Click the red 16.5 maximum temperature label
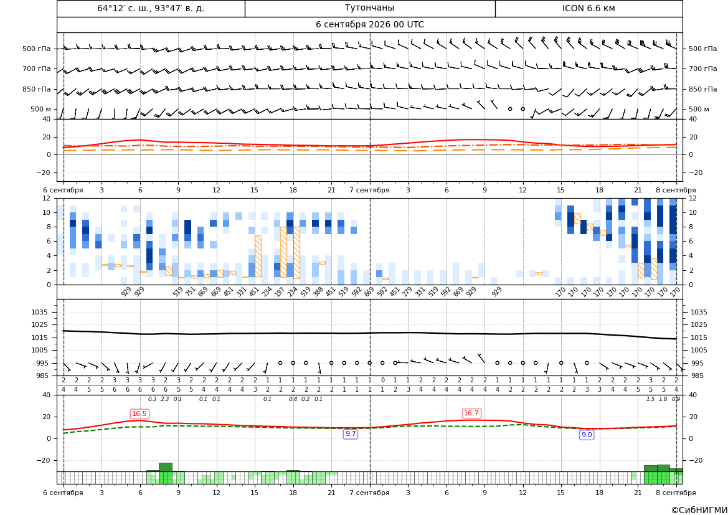Screen dimensions: 728x515 (x=139, y=413)
